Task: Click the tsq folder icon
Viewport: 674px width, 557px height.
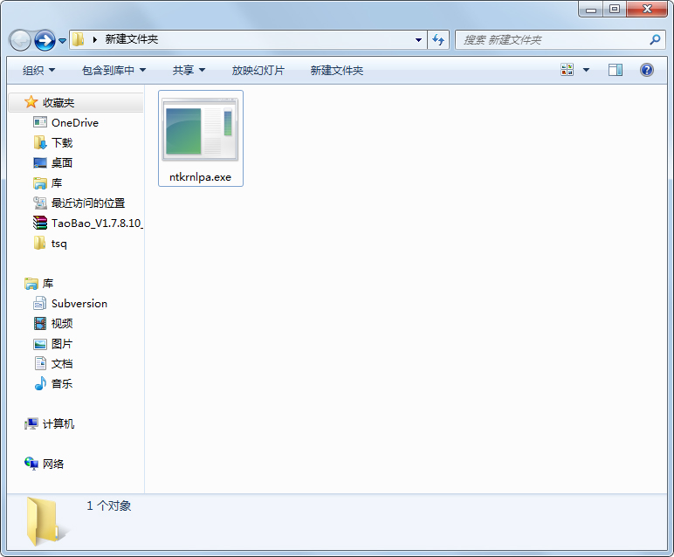Action: tap(39, 243)
